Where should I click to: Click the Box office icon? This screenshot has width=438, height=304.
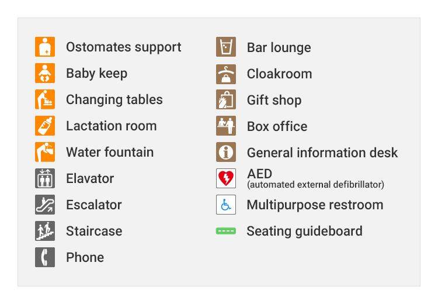pyautogui.click(x=226, y=126)
